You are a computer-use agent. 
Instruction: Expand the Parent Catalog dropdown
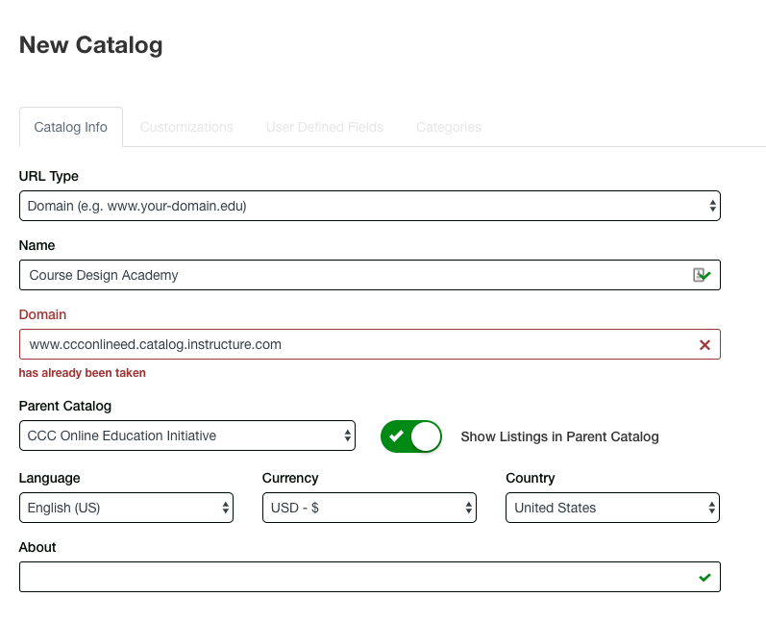[186, 436]
